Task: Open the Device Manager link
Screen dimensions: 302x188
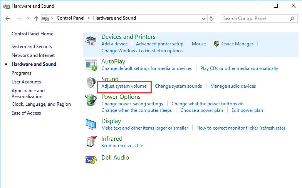Action: click(237, 44)
